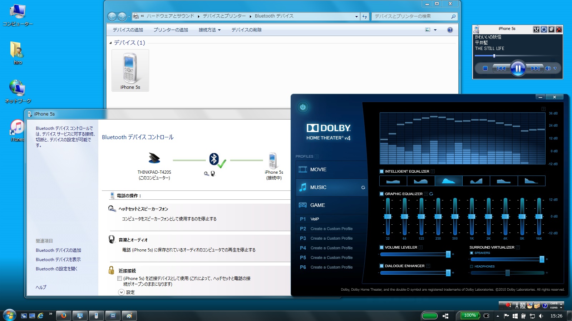Viewport: 572px width, 321px height.
Task: Pause playback in the iPhone 5s player
Action: coord(518,68)
